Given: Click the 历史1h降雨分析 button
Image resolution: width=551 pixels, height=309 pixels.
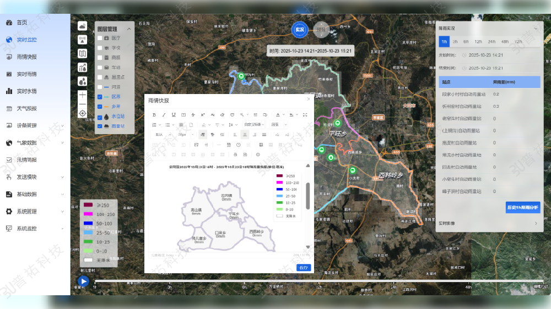Looking at the screenshot, I should [523, 207].
